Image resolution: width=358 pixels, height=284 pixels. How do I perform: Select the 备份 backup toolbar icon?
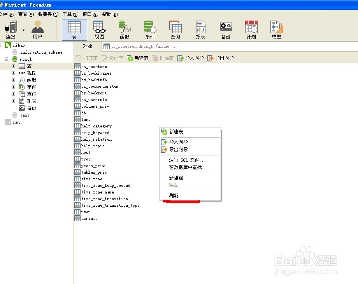point(226,30)
